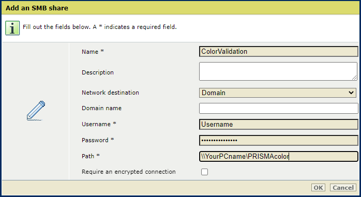Click the green information icon

(x=12, y=28)
